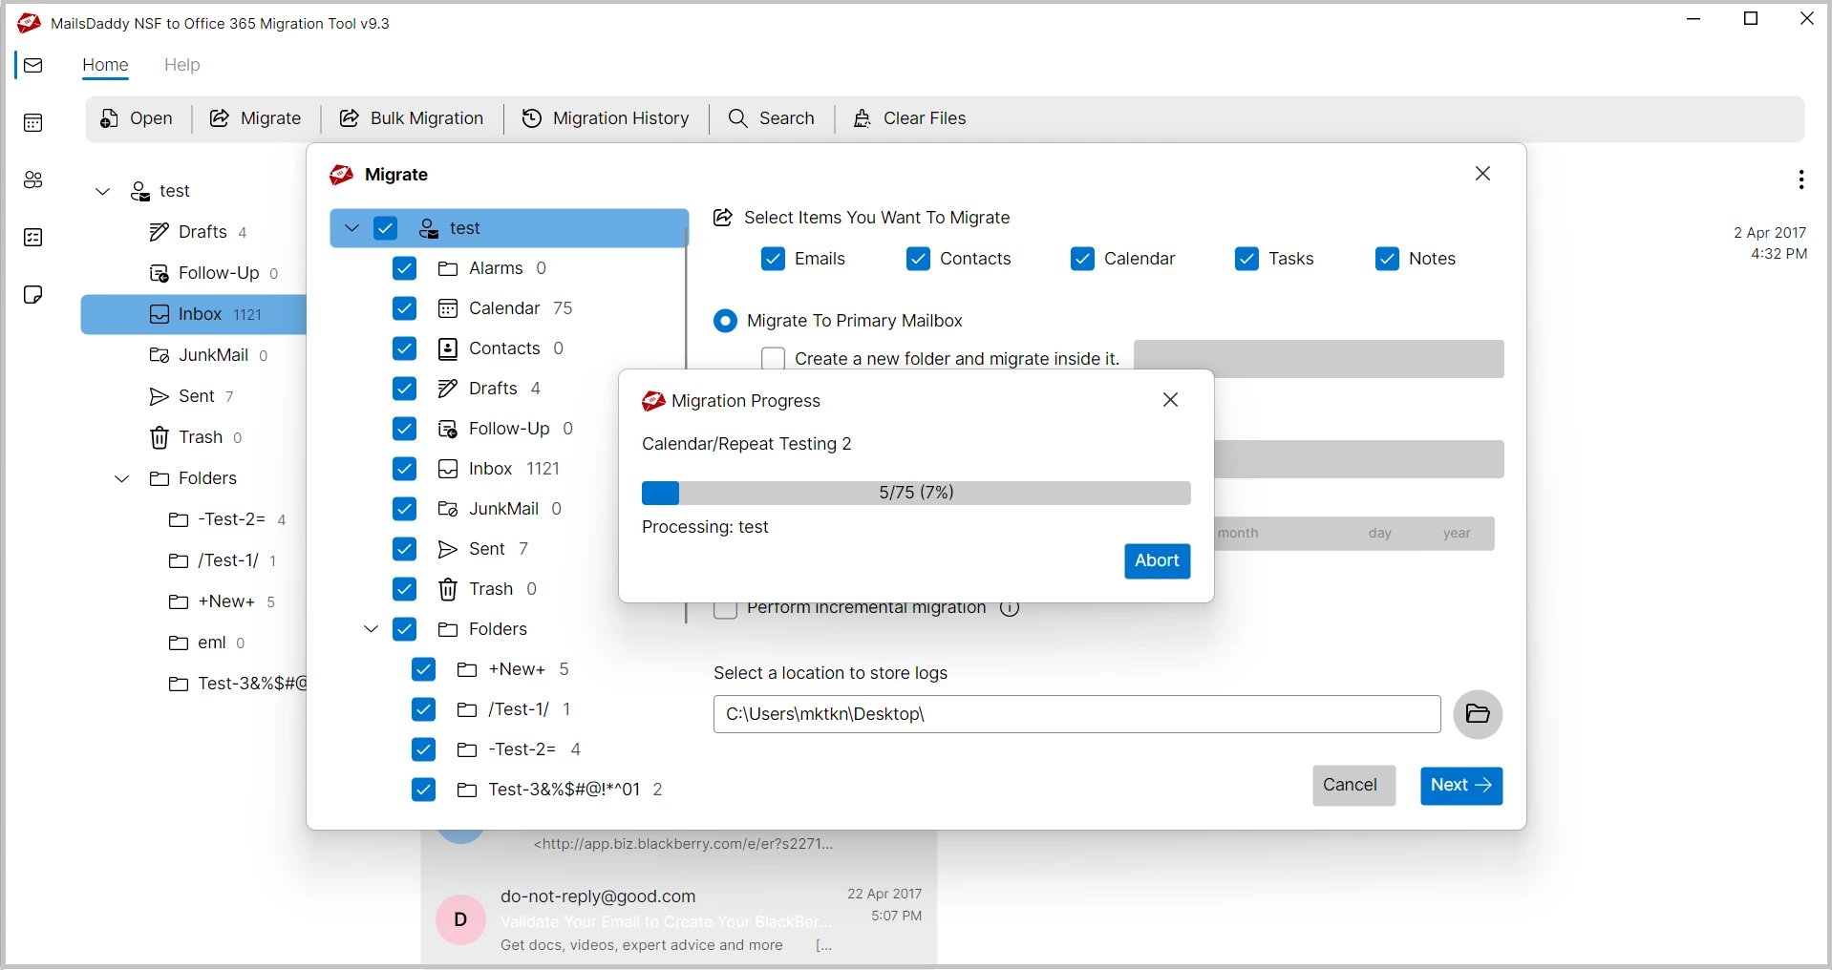Toggle the Notes item checkbox
Image resolution: width=1832 pixels, height=970 pixels.
point(1387,259)
